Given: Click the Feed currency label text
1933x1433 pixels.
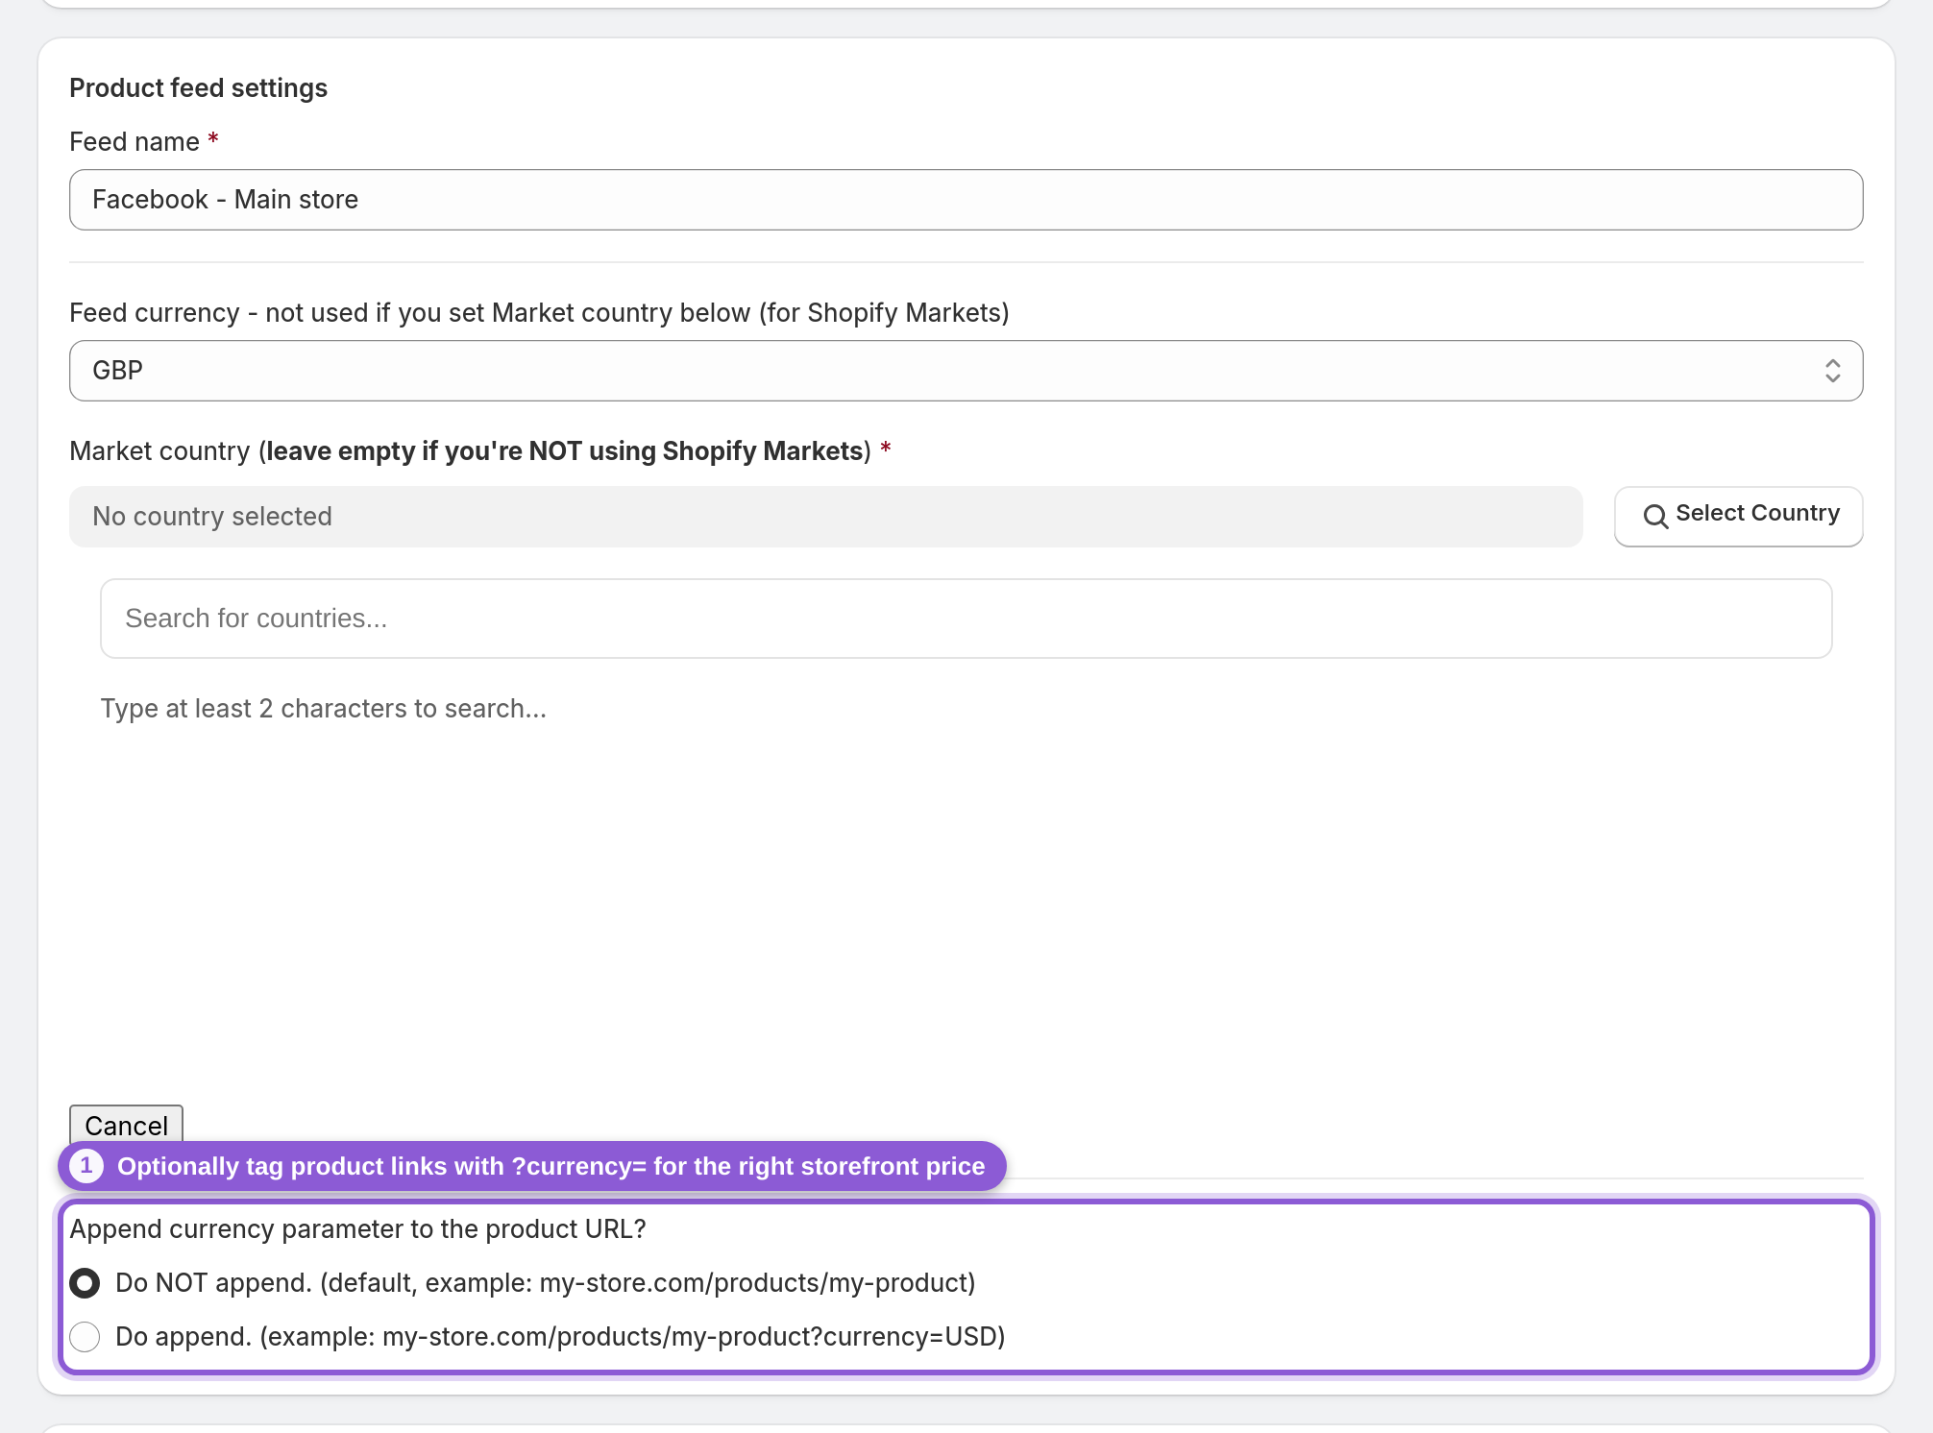Looking at the screenshot, I should tap(539, 313).
